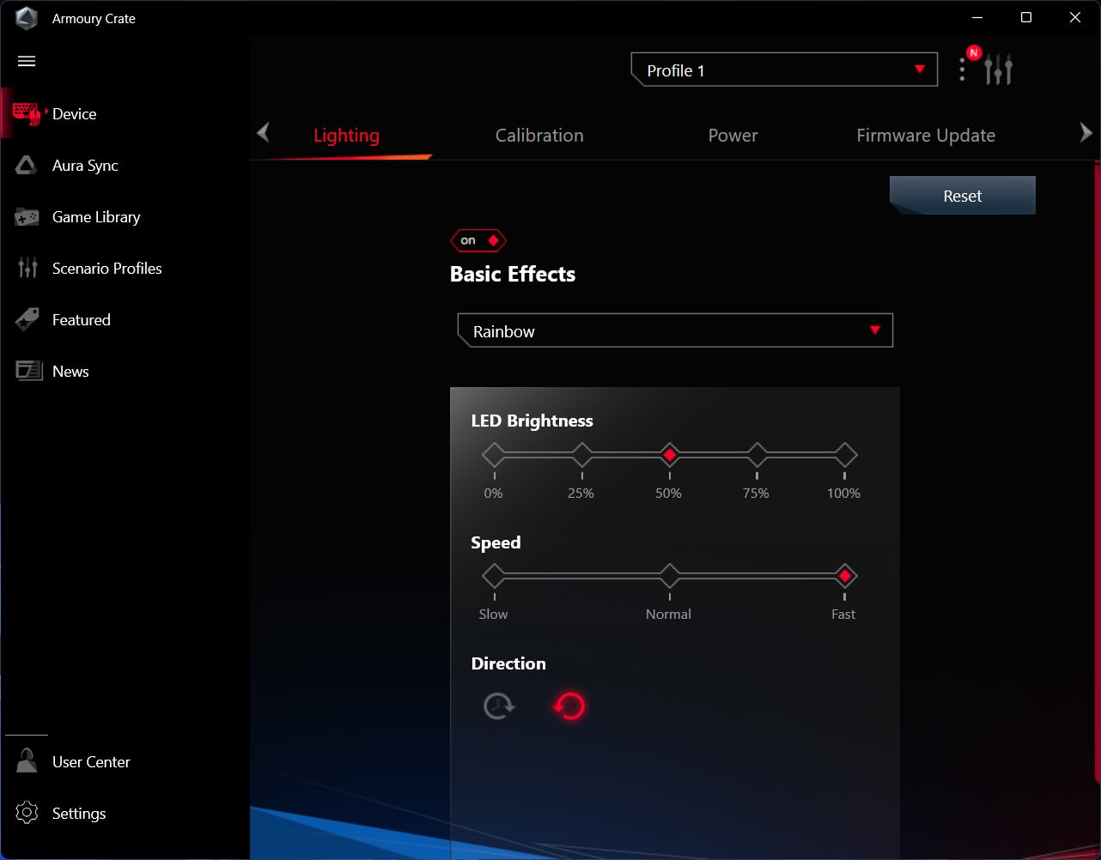
Task: Maximize the Armoury Crate window
Action: click(1026, 18)
